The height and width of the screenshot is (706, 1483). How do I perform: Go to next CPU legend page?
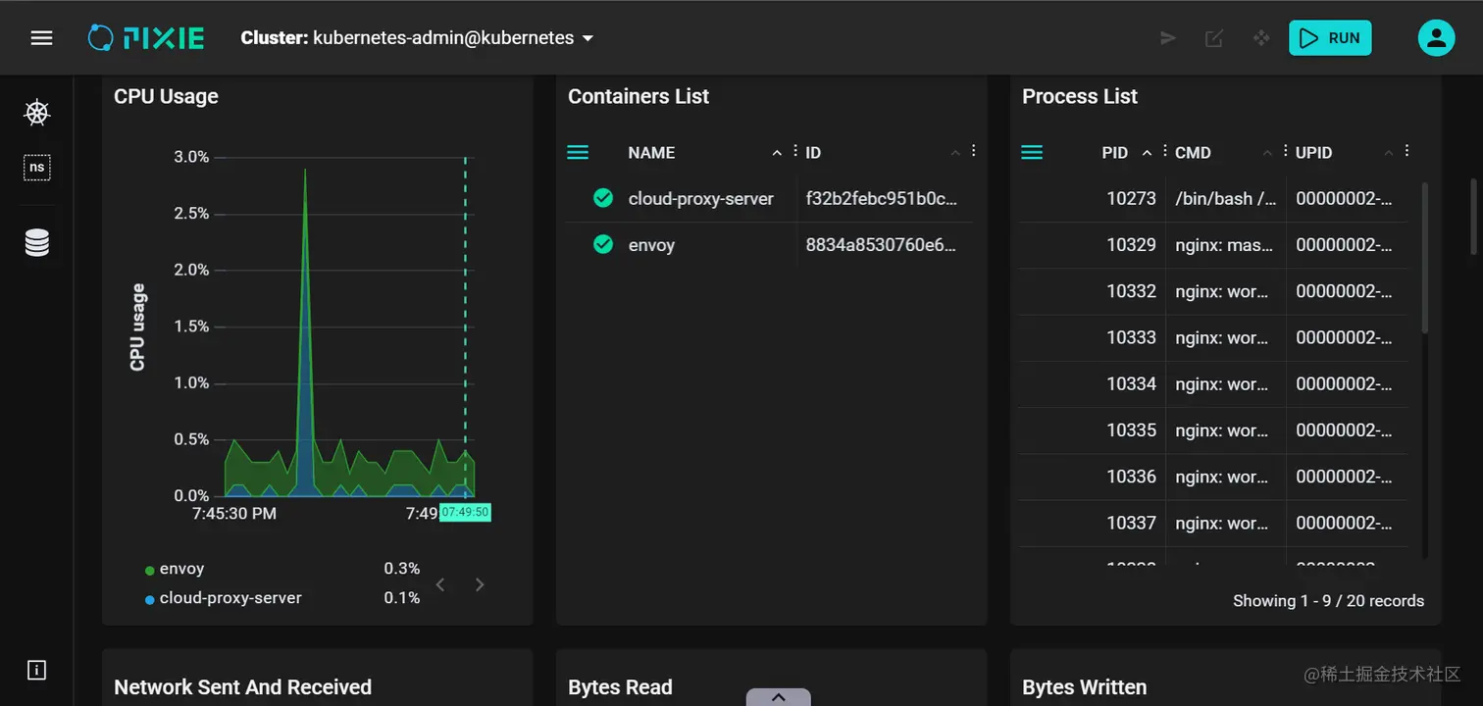click(480, 584)
